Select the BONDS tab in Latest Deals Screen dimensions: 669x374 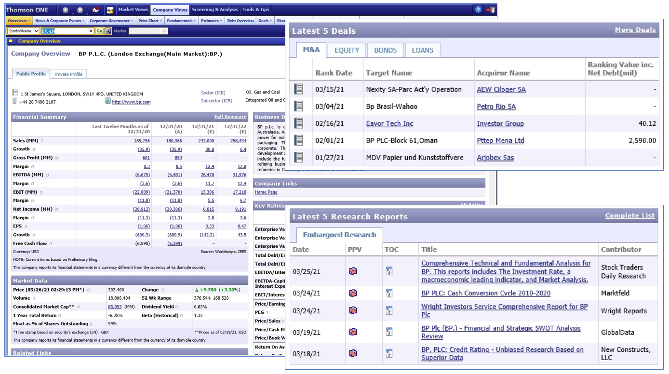pos(385,50)
